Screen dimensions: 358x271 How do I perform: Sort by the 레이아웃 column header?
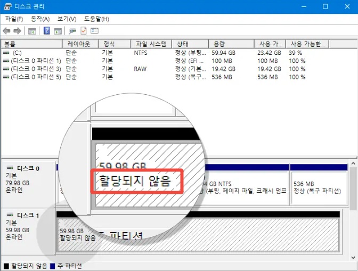click(x=80, y=44)
